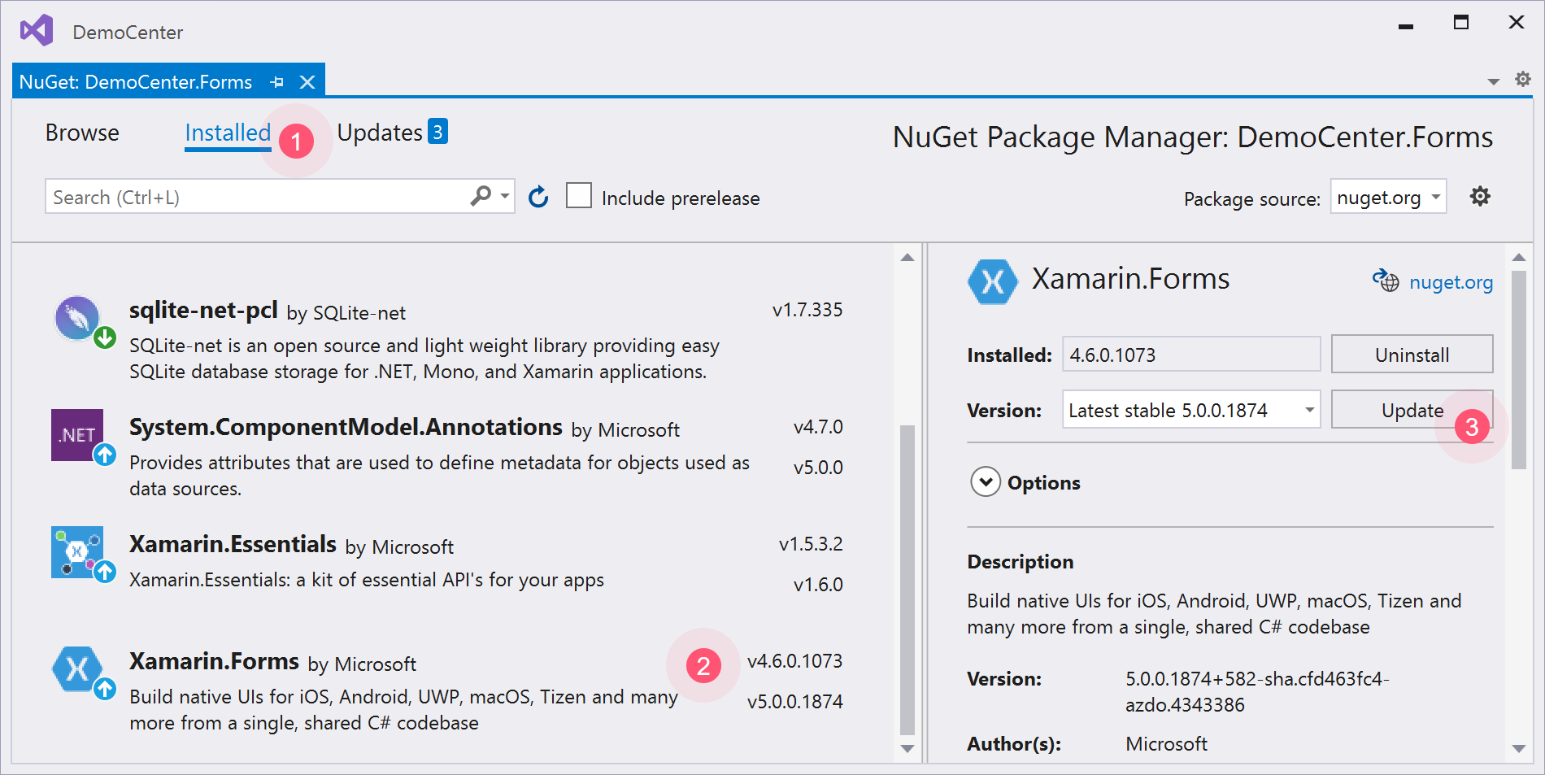Click the Uninstall button

(x=1412, y=355)
